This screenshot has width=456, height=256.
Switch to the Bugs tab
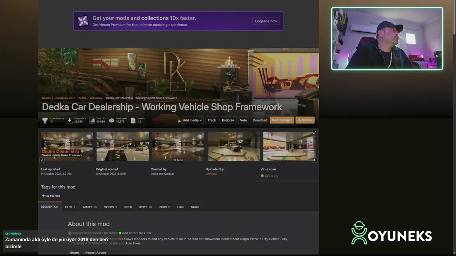pyautogui.click(x=165, y=207)
